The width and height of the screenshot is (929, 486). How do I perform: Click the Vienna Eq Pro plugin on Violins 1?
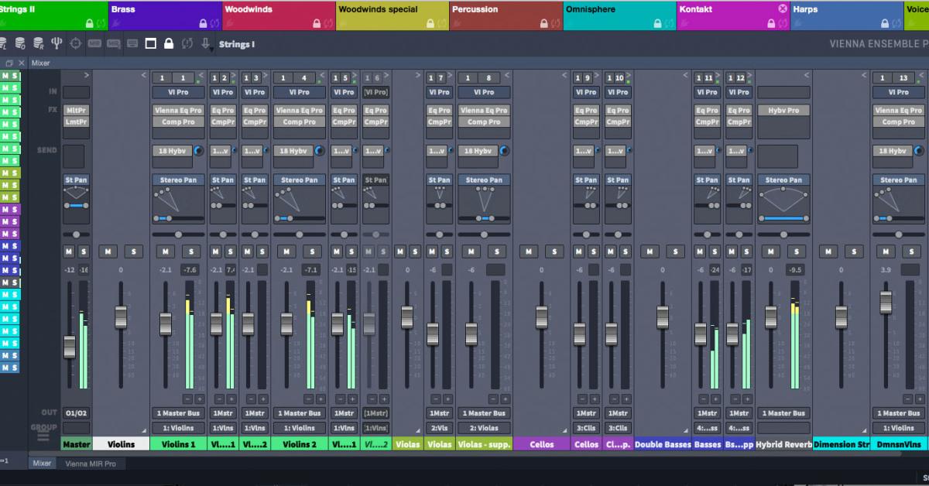click(x=178, y=111)
